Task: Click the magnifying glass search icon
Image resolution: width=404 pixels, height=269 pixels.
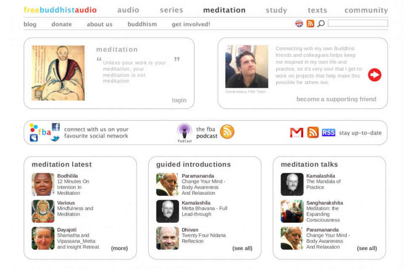Action: (321, 24)
